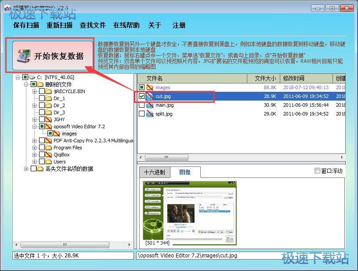
Task: Check the $RECYCLE.BIN checkbox
Action: [x=42, y=91]
